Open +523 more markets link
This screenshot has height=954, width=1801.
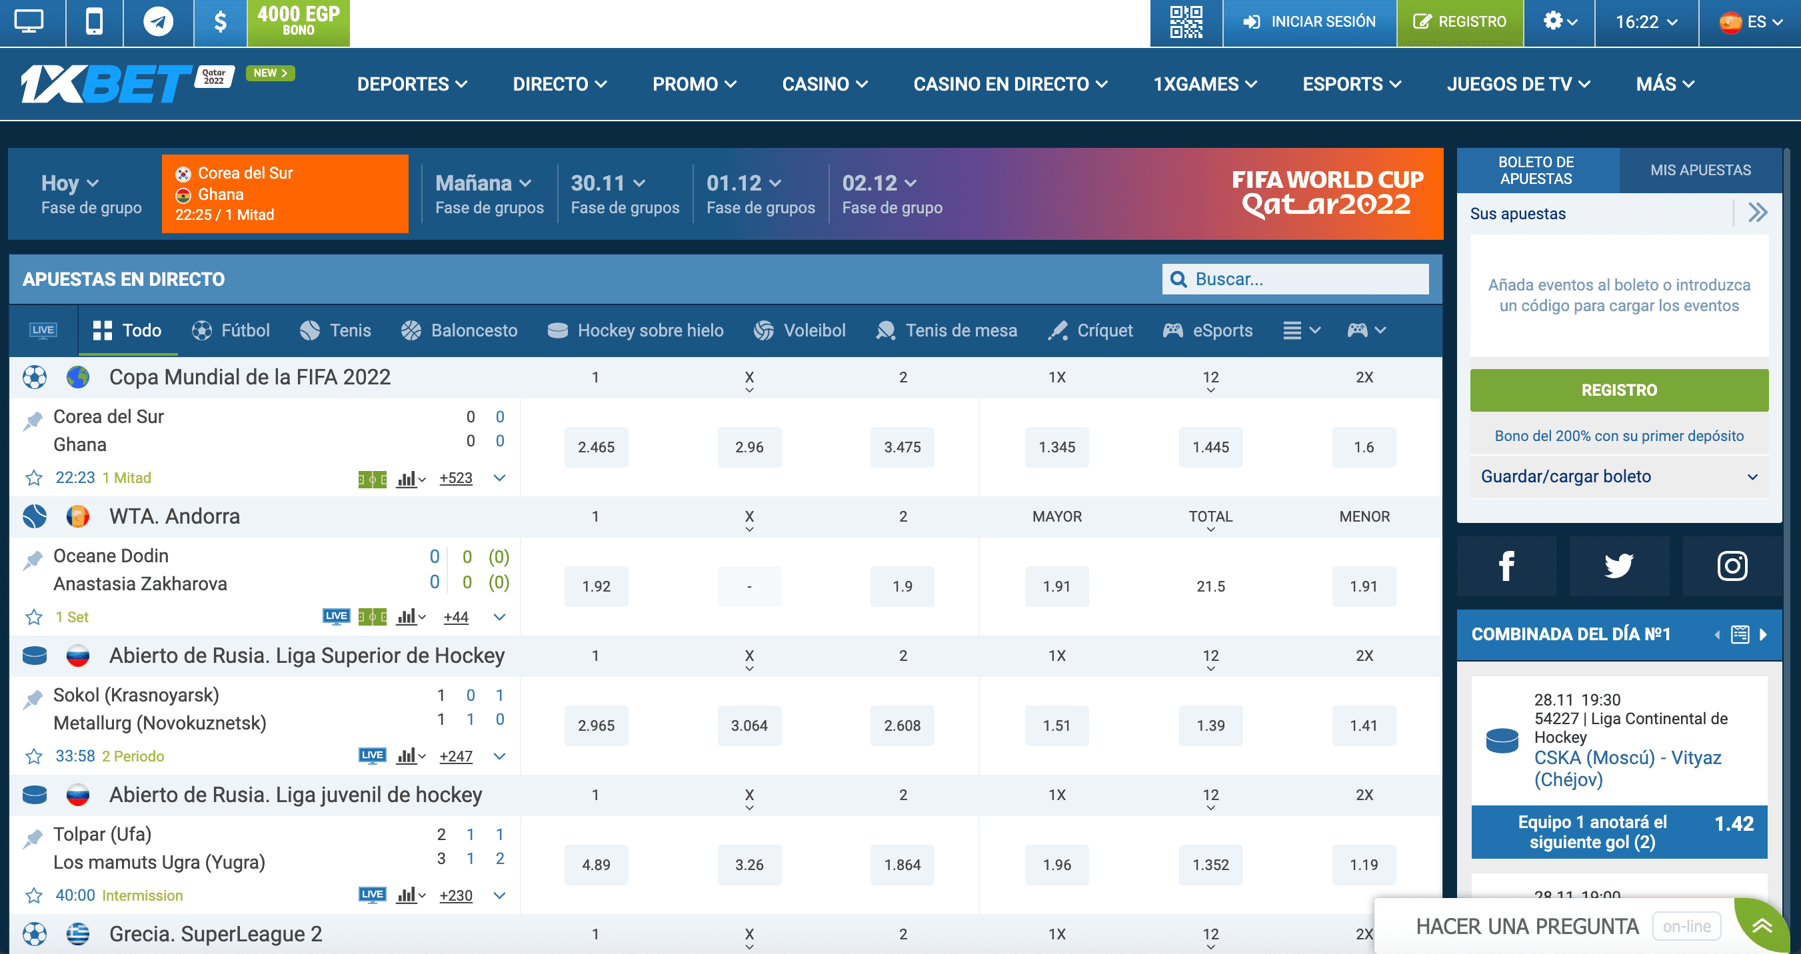(x=456, y=478)
